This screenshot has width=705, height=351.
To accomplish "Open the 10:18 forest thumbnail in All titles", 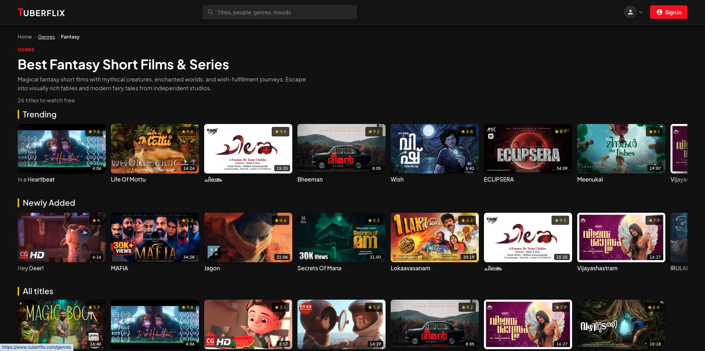I will click(621, 324).
